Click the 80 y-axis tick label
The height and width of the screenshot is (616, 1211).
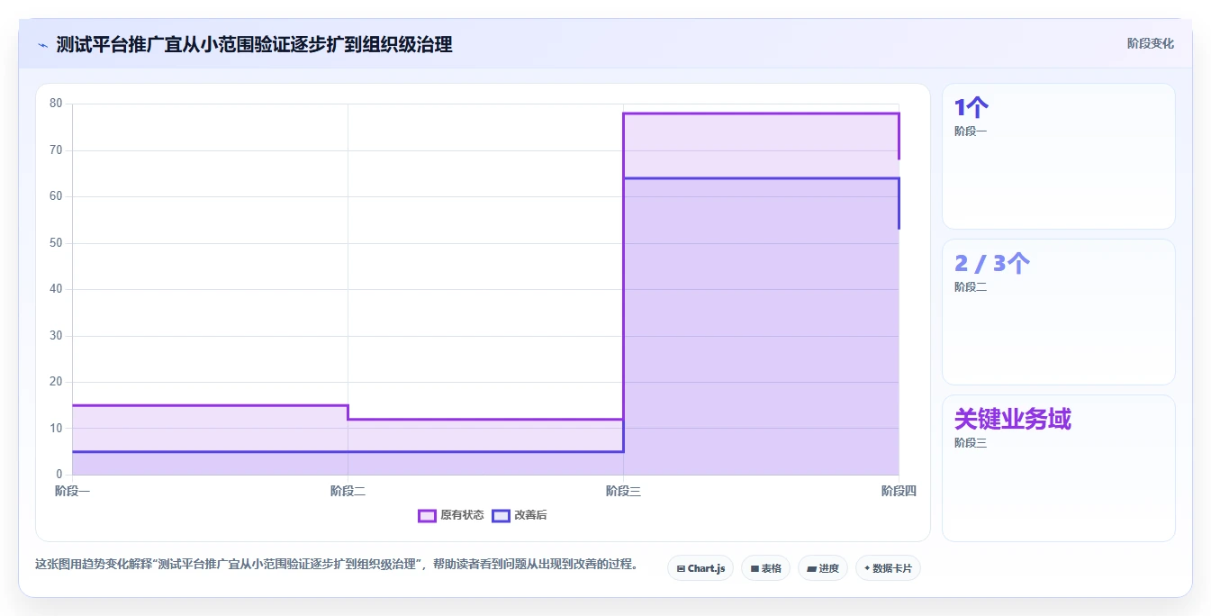56,104
